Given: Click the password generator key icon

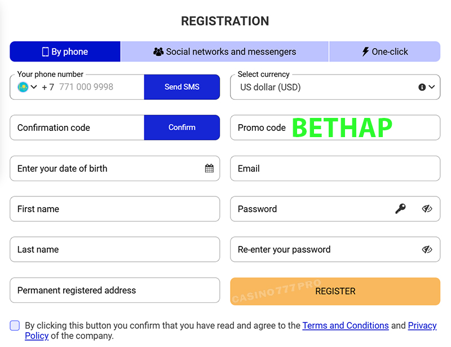Looking at the screenshot, I should tap(401, 209).
